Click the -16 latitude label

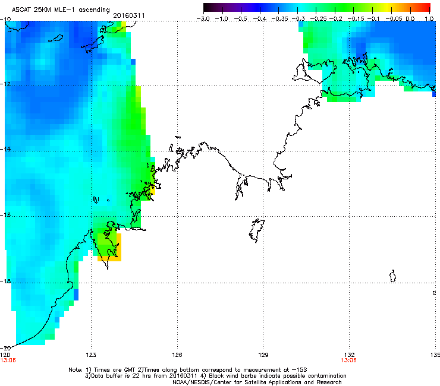tap(6, 215)
